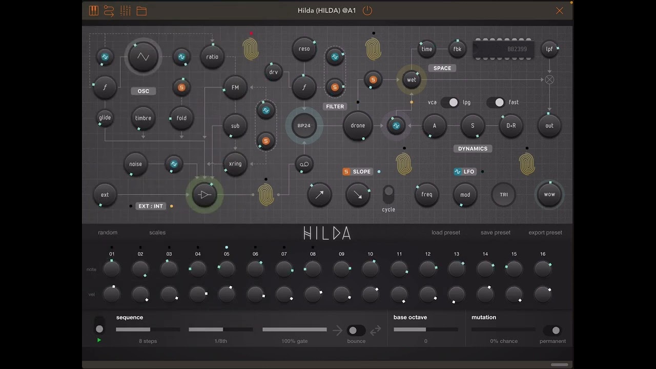
Task: Click the amplifier triangle mixer icon
Action: 204,195
